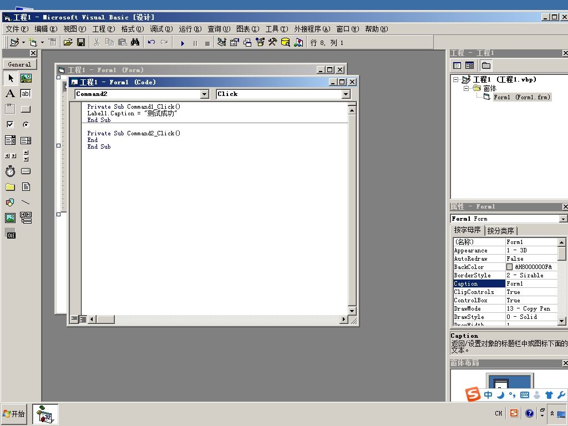Image resolution: width=568 pixels, height=426 pixels.
Task: Select the Caption property value field
Action: point(531,283)
